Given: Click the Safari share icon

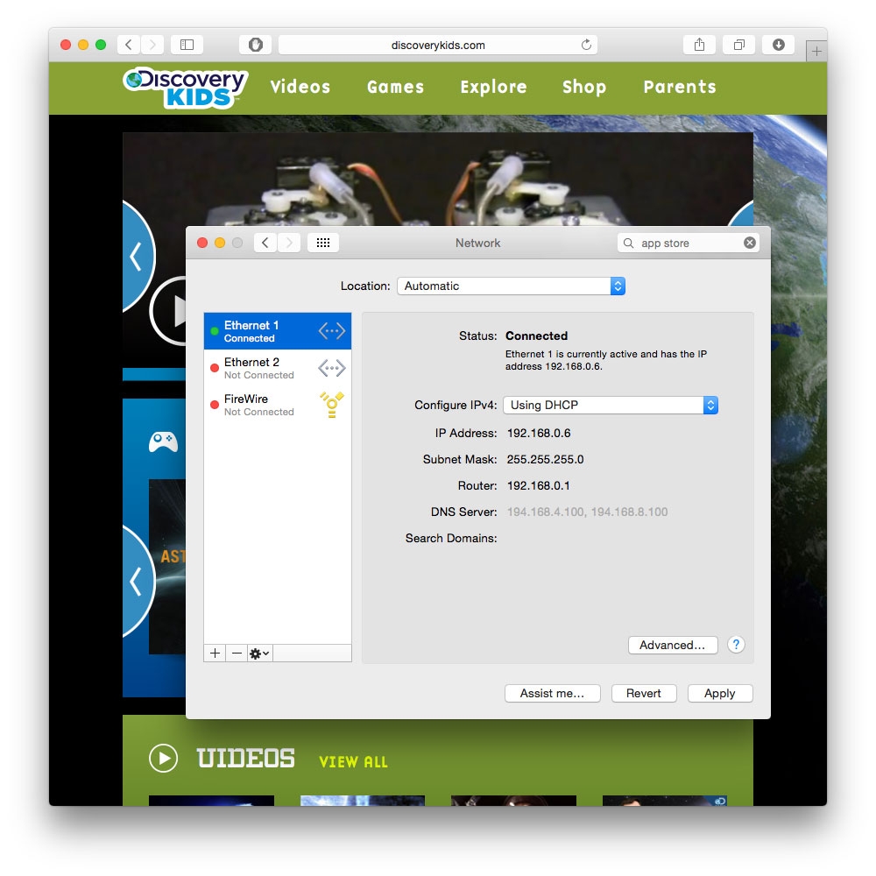Looking at the screenshot, I should tap(698, 44).
